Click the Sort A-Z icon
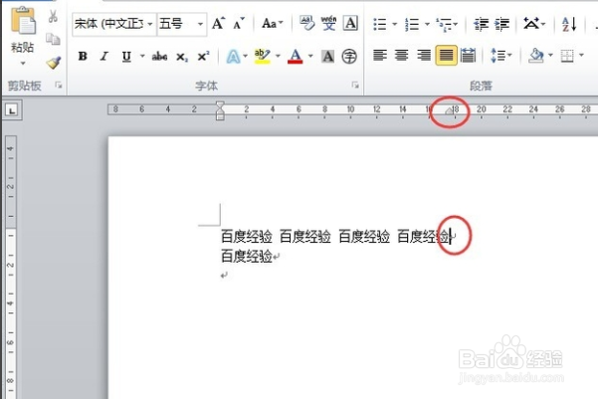The width and height of the screenshot is (598, 399). [x=568, y=24]
